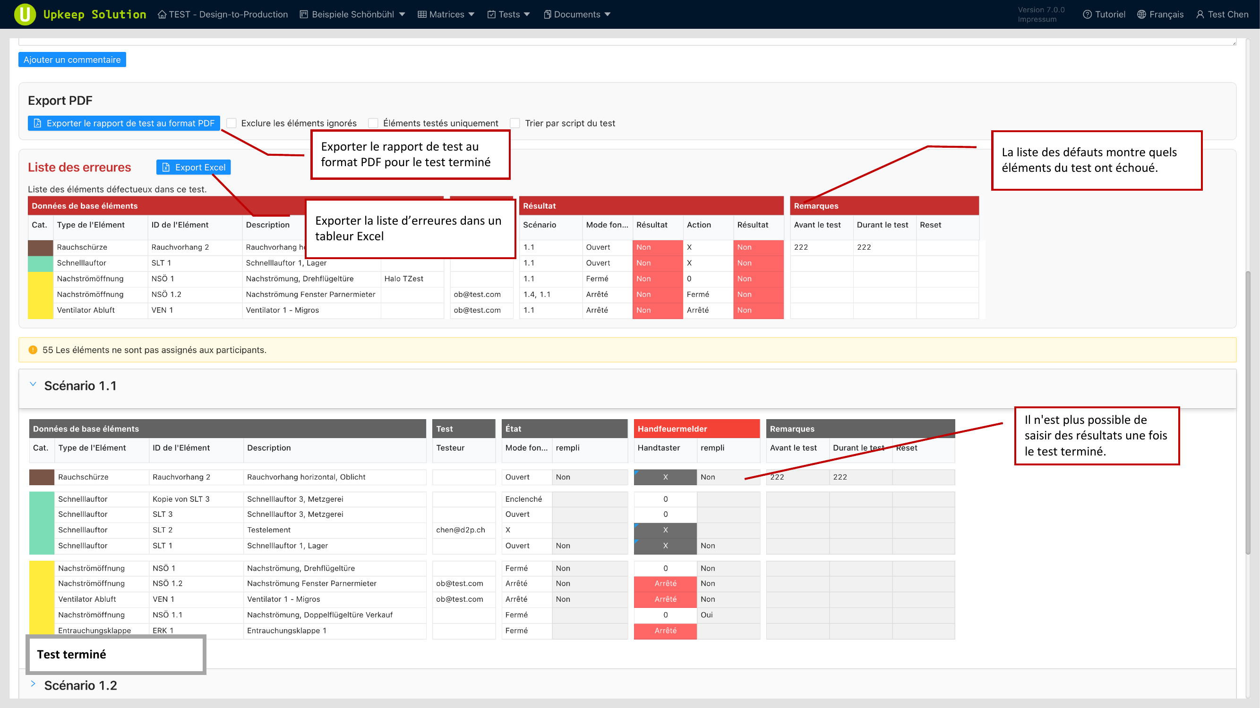Click the brown category swatch for Rauchschürze
Screen dimensions: 1260x708
tap(40, 247)
